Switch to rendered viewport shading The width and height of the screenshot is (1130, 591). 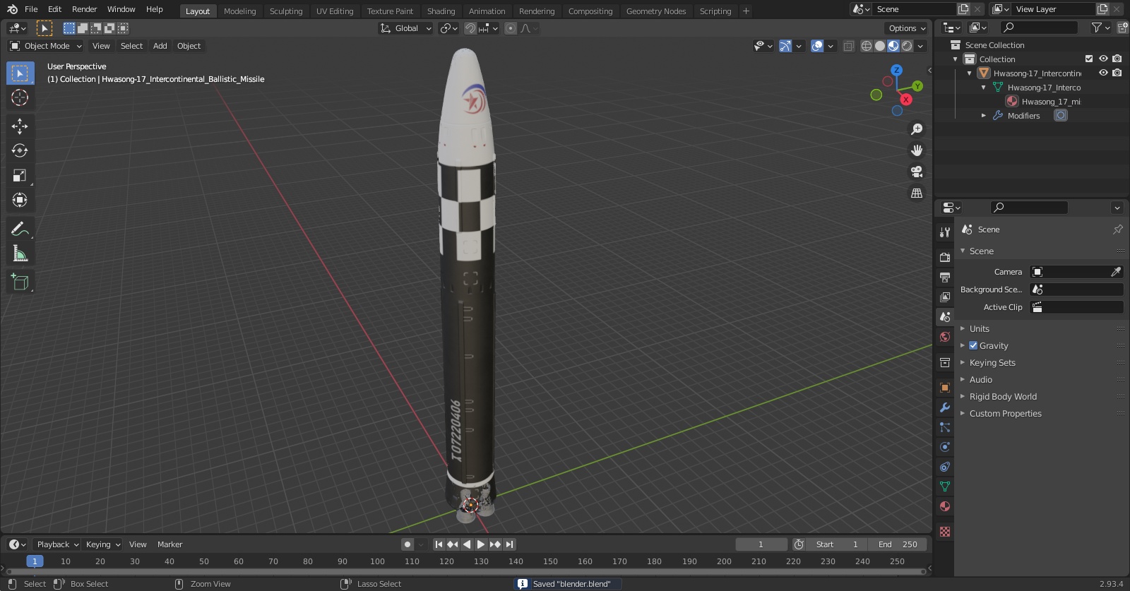pyautogui.click(x=907, y=46)
